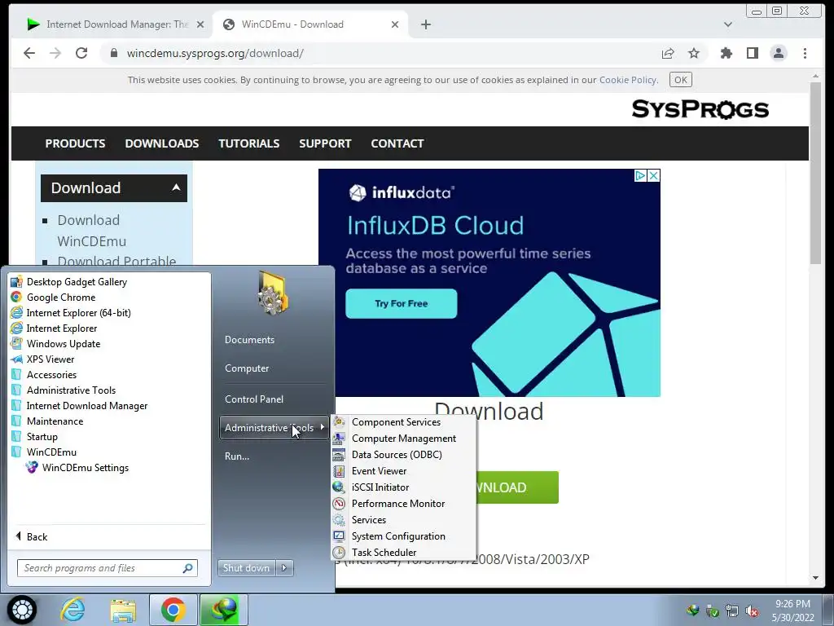Open the Chrome profile avatar

(779, 53)
